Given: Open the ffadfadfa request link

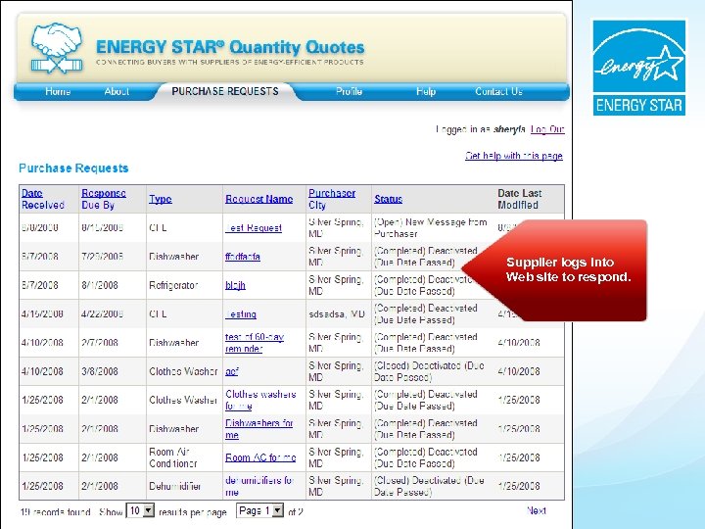Looking at the screenshot, I should click(243, 257).
